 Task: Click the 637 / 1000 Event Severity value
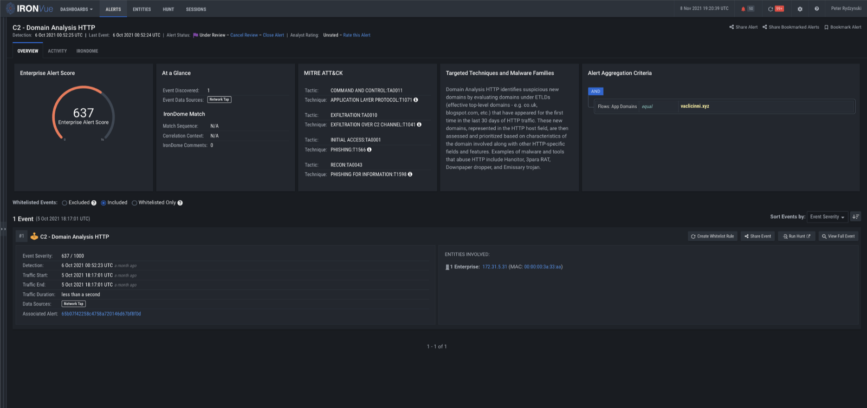[73, 256]
